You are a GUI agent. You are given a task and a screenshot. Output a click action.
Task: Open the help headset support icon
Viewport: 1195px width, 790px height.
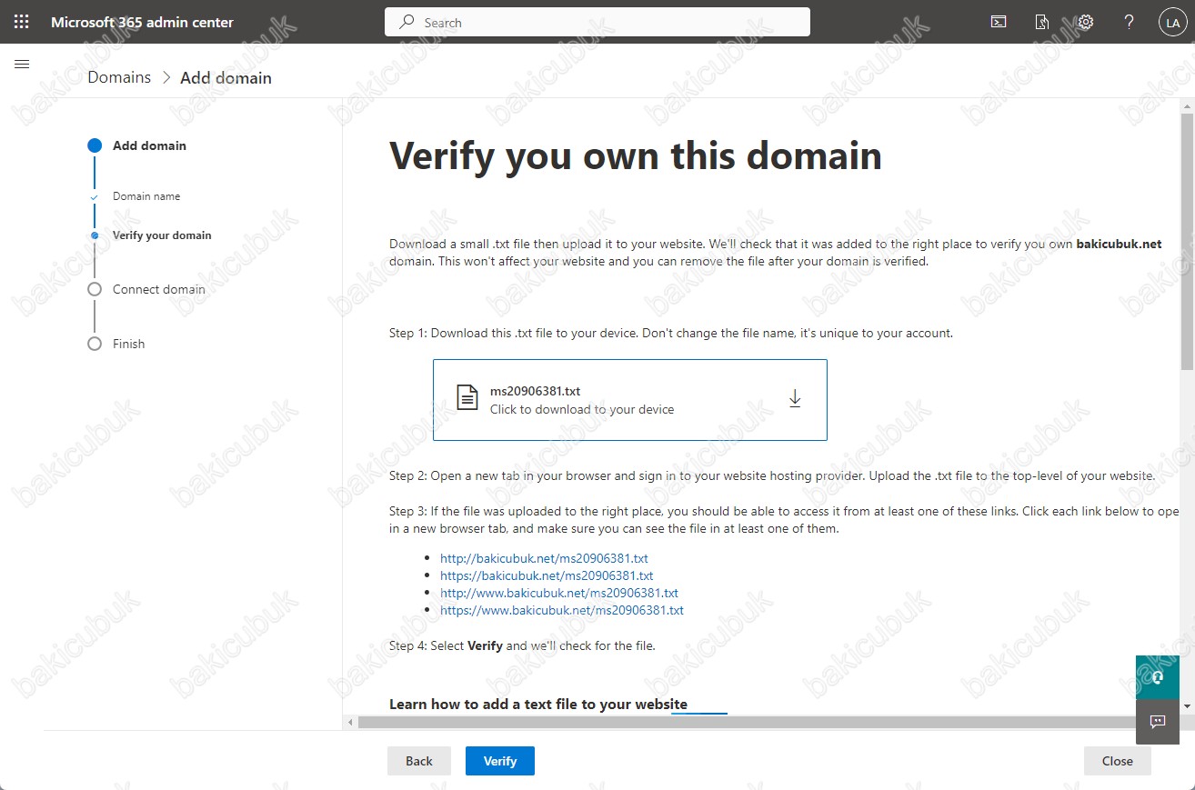(x=1158, y=677)
